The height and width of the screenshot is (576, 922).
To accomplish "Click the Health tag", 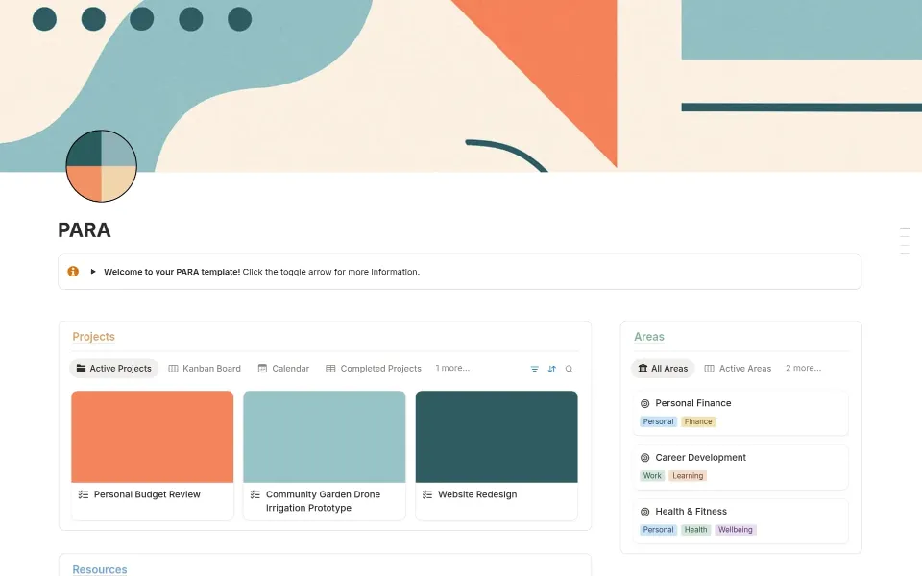I will (x=695, y=530).
